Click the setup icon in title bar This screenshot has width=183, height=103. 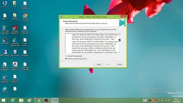point(61,17)
